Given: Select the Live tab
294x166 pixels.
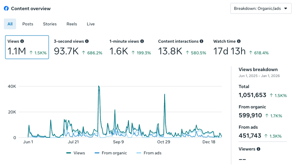Looking at the screenshot, I should [x=91, y=24].
